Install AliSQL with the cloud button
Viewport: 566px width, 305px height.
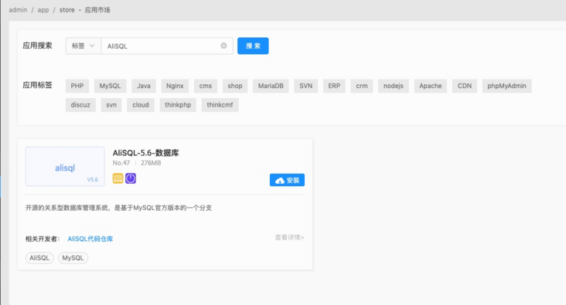(x=287, y=180)
